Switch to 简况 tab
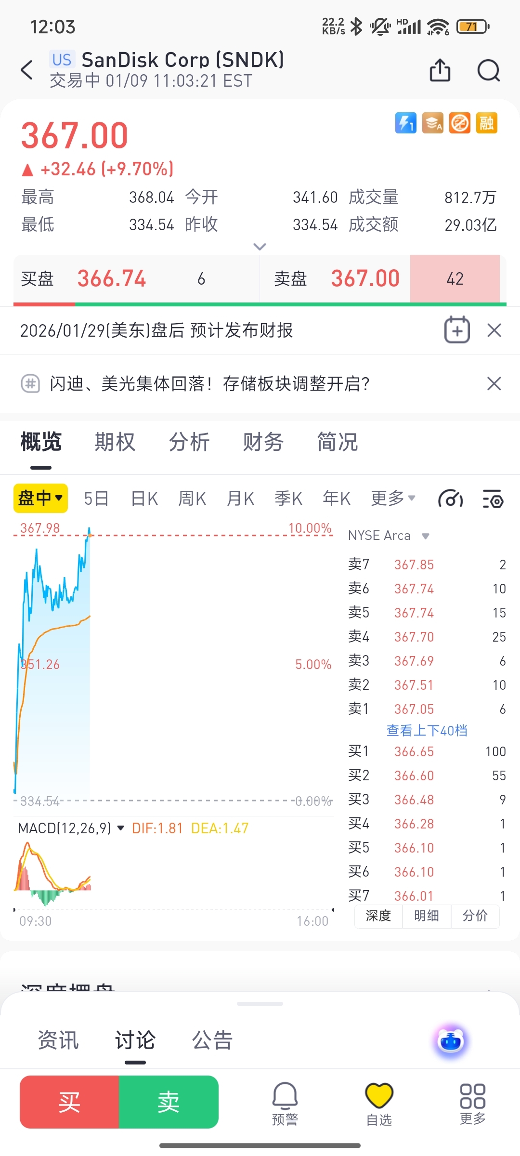The height and width of the screenshot is (1156, 520). [338, 442]
